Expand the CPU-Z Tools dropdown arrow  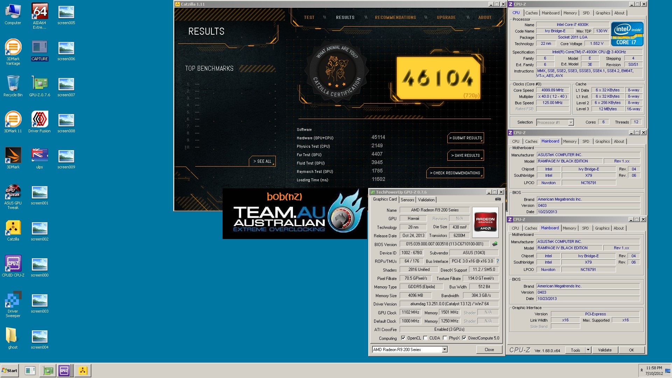click(x=588, y=350)
